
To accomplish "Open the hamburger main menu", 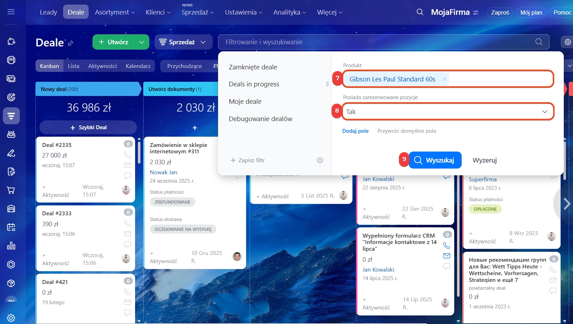I will (11, 12).
